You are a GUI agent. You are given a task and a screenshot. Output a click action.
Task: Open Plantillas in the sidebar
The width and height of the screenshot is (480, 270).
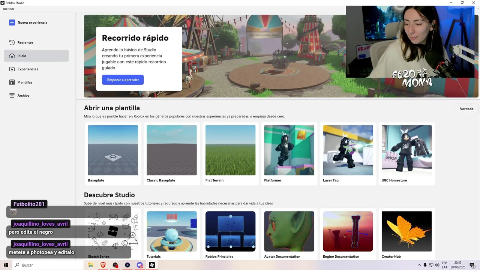point(36,82)
